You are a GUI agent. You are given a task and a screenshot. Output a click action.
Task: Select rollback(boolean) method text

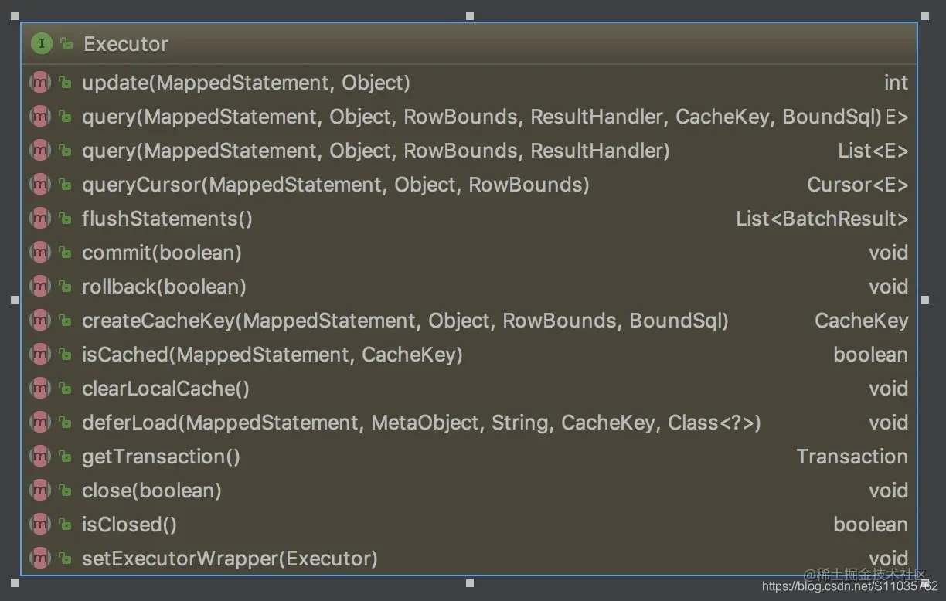(164, 287)
